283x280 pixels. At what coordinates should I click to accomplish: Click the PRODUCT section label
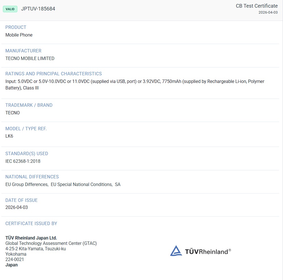click(16, 27)
